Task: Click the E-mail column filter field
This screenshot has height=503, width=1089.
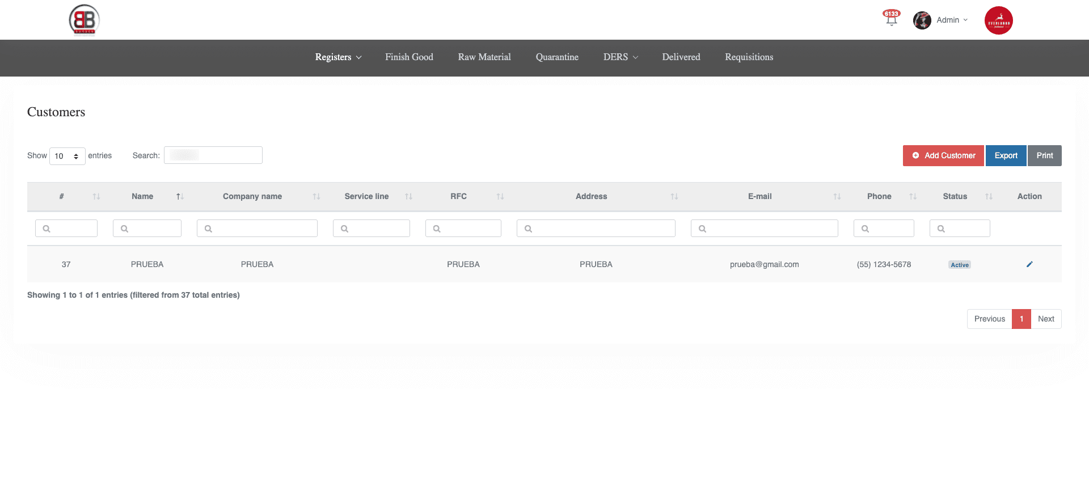Action: coord(764,229)
